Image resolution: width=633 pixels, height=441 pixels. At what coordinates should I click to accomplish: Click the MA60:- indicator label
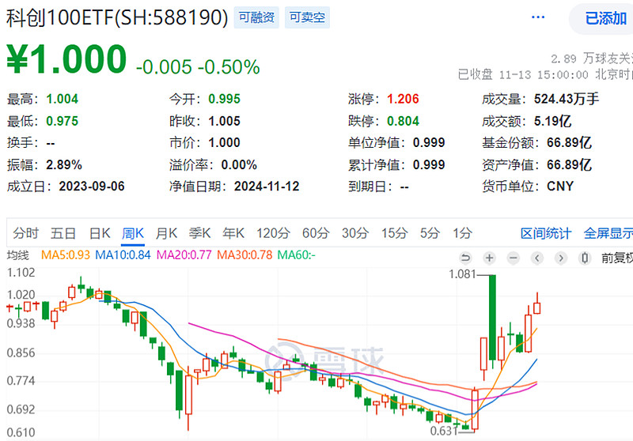point(296,254)
